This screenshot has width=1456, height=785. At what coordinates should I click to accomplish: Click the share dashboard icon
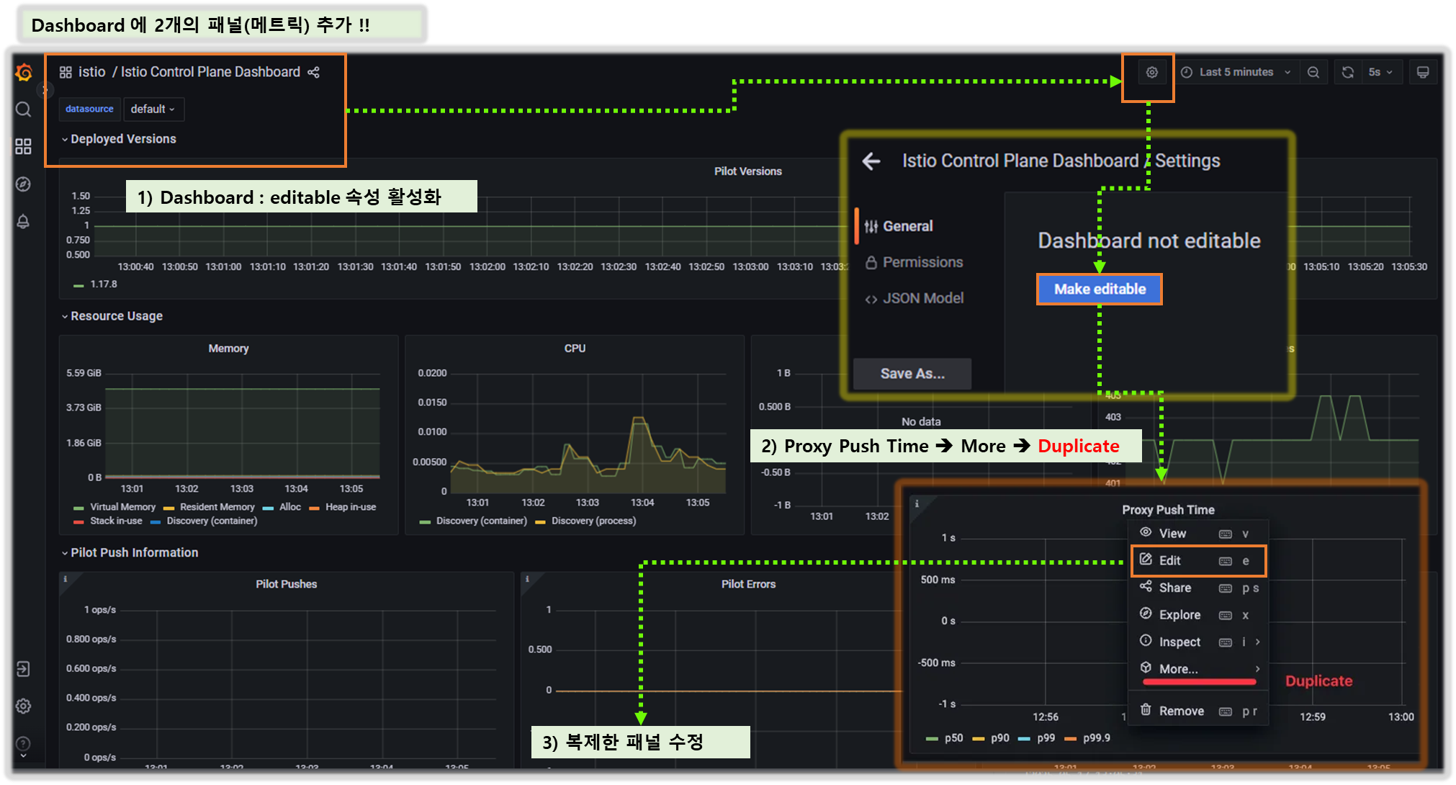click(313, 72)
